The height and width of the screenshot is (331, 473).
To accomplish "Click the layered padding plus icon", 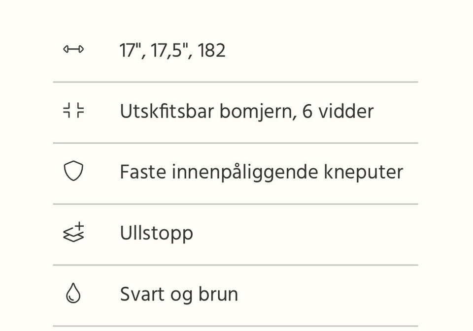I will pos(73,232).
